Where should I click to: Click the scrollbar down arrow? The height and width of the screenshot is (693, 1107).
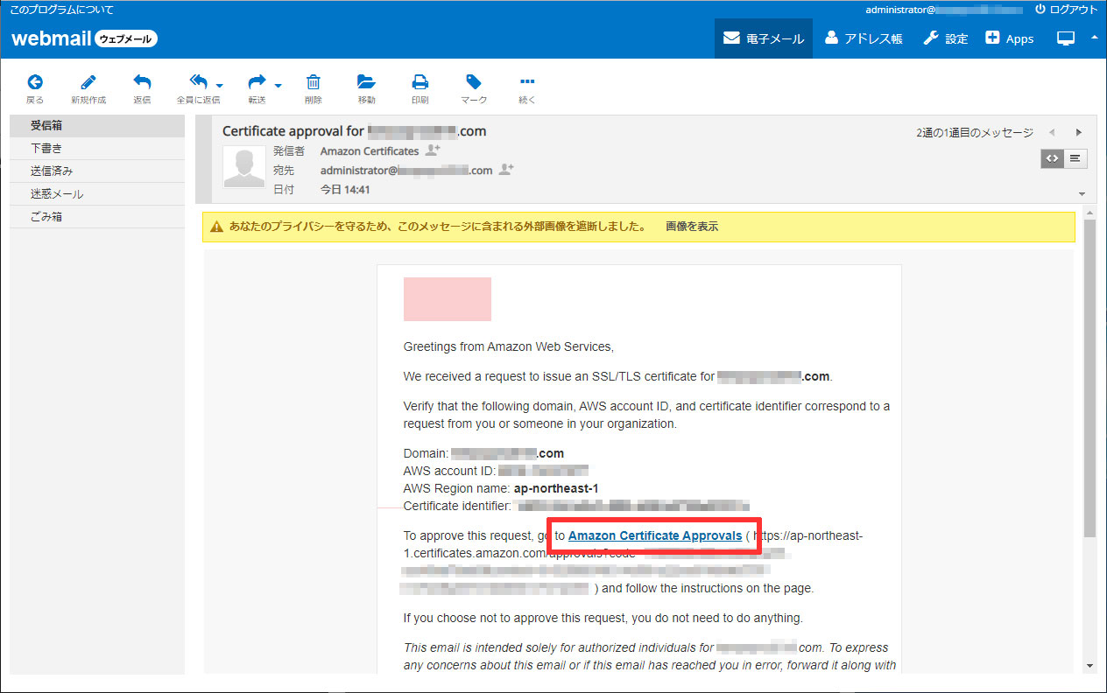[x=1089, y=666]
